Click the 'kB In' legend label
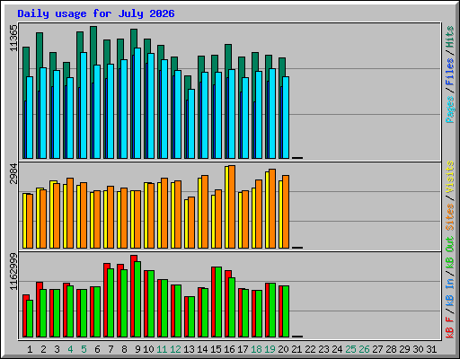The image size is (460, 359). pos(449,292)
